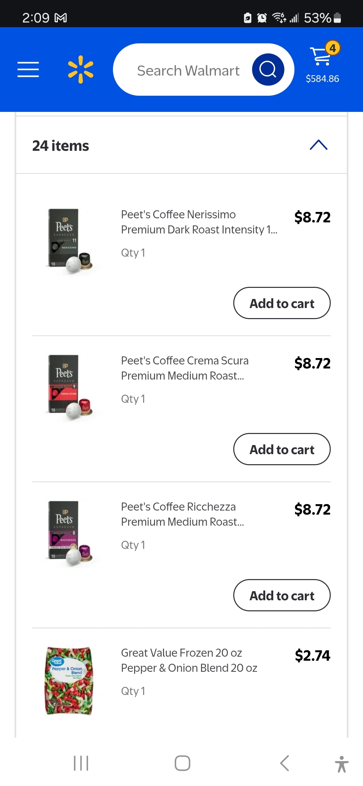Viewport: 363px width, 786px height.
Task: Open the hamburger navigation menu
Action: coord(28,70)
